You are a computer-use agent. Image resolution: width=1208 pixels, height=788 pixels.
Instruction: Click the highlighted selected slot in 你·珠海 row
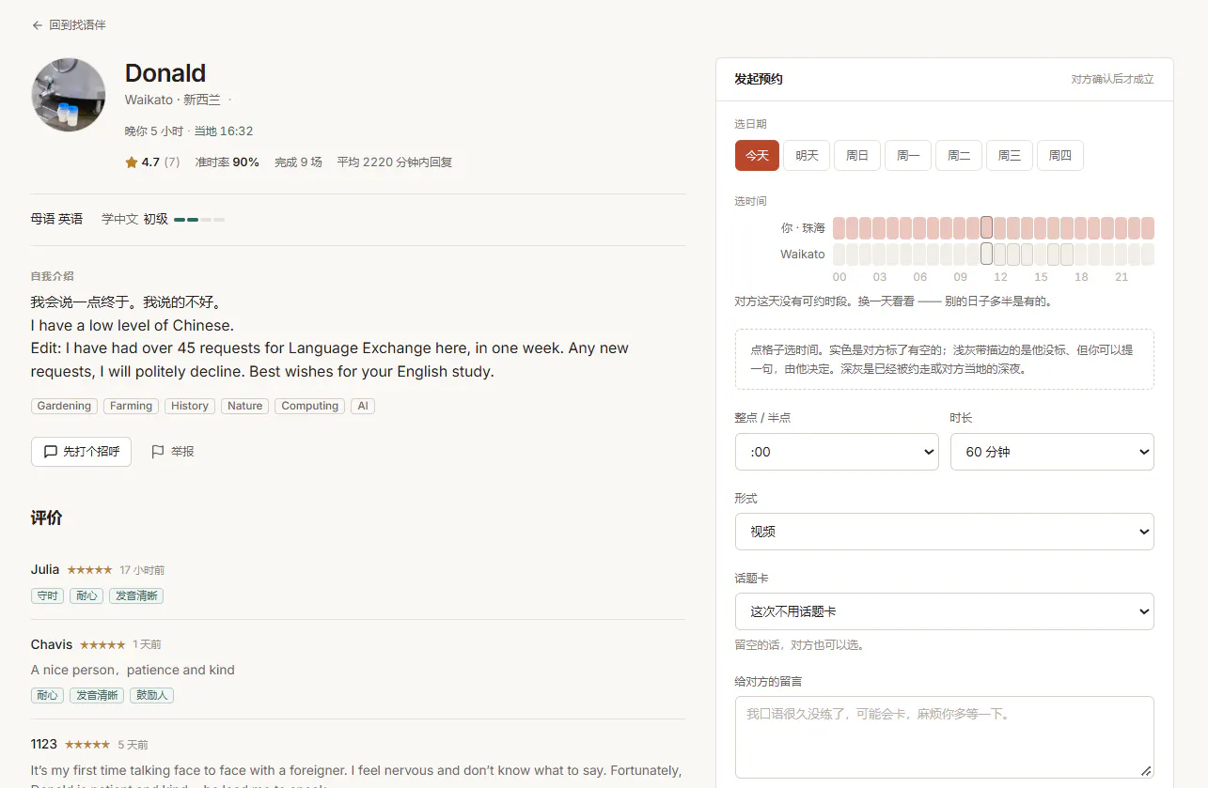[986, 228]
